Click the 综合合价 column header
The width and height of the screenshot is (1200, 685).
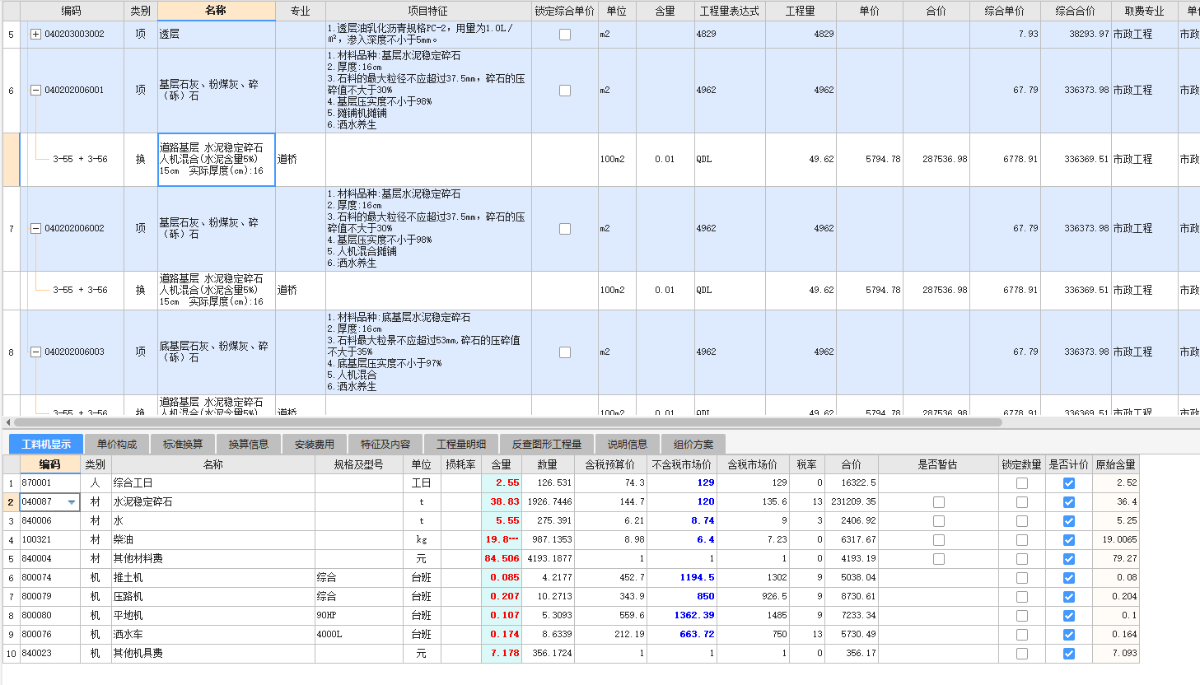[x=1076, y=11]
